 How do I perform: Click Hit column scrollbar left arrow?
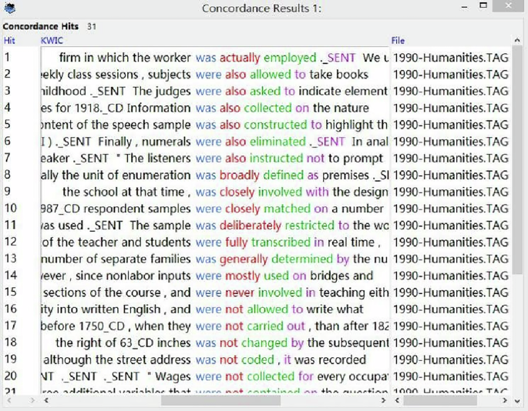pyautogui.click(x=9, y=400)
